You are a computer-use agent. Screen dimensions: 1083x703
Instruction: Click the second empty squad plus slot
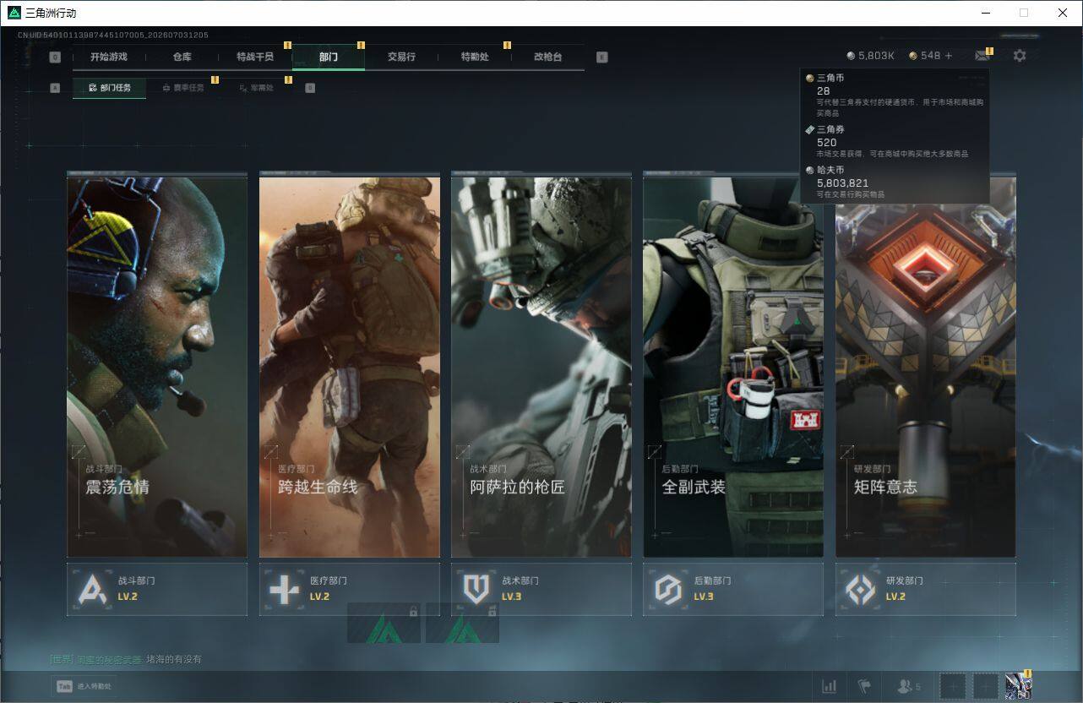click(x=985, y=686)
